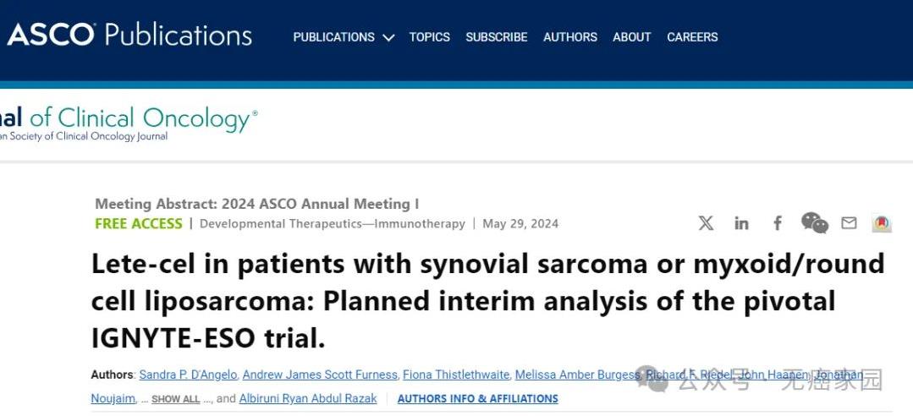Image resolution: width=913 pixels, height=416 pixels.
Task: Share the abstract on Facebook
Action: tap(778, 223)
